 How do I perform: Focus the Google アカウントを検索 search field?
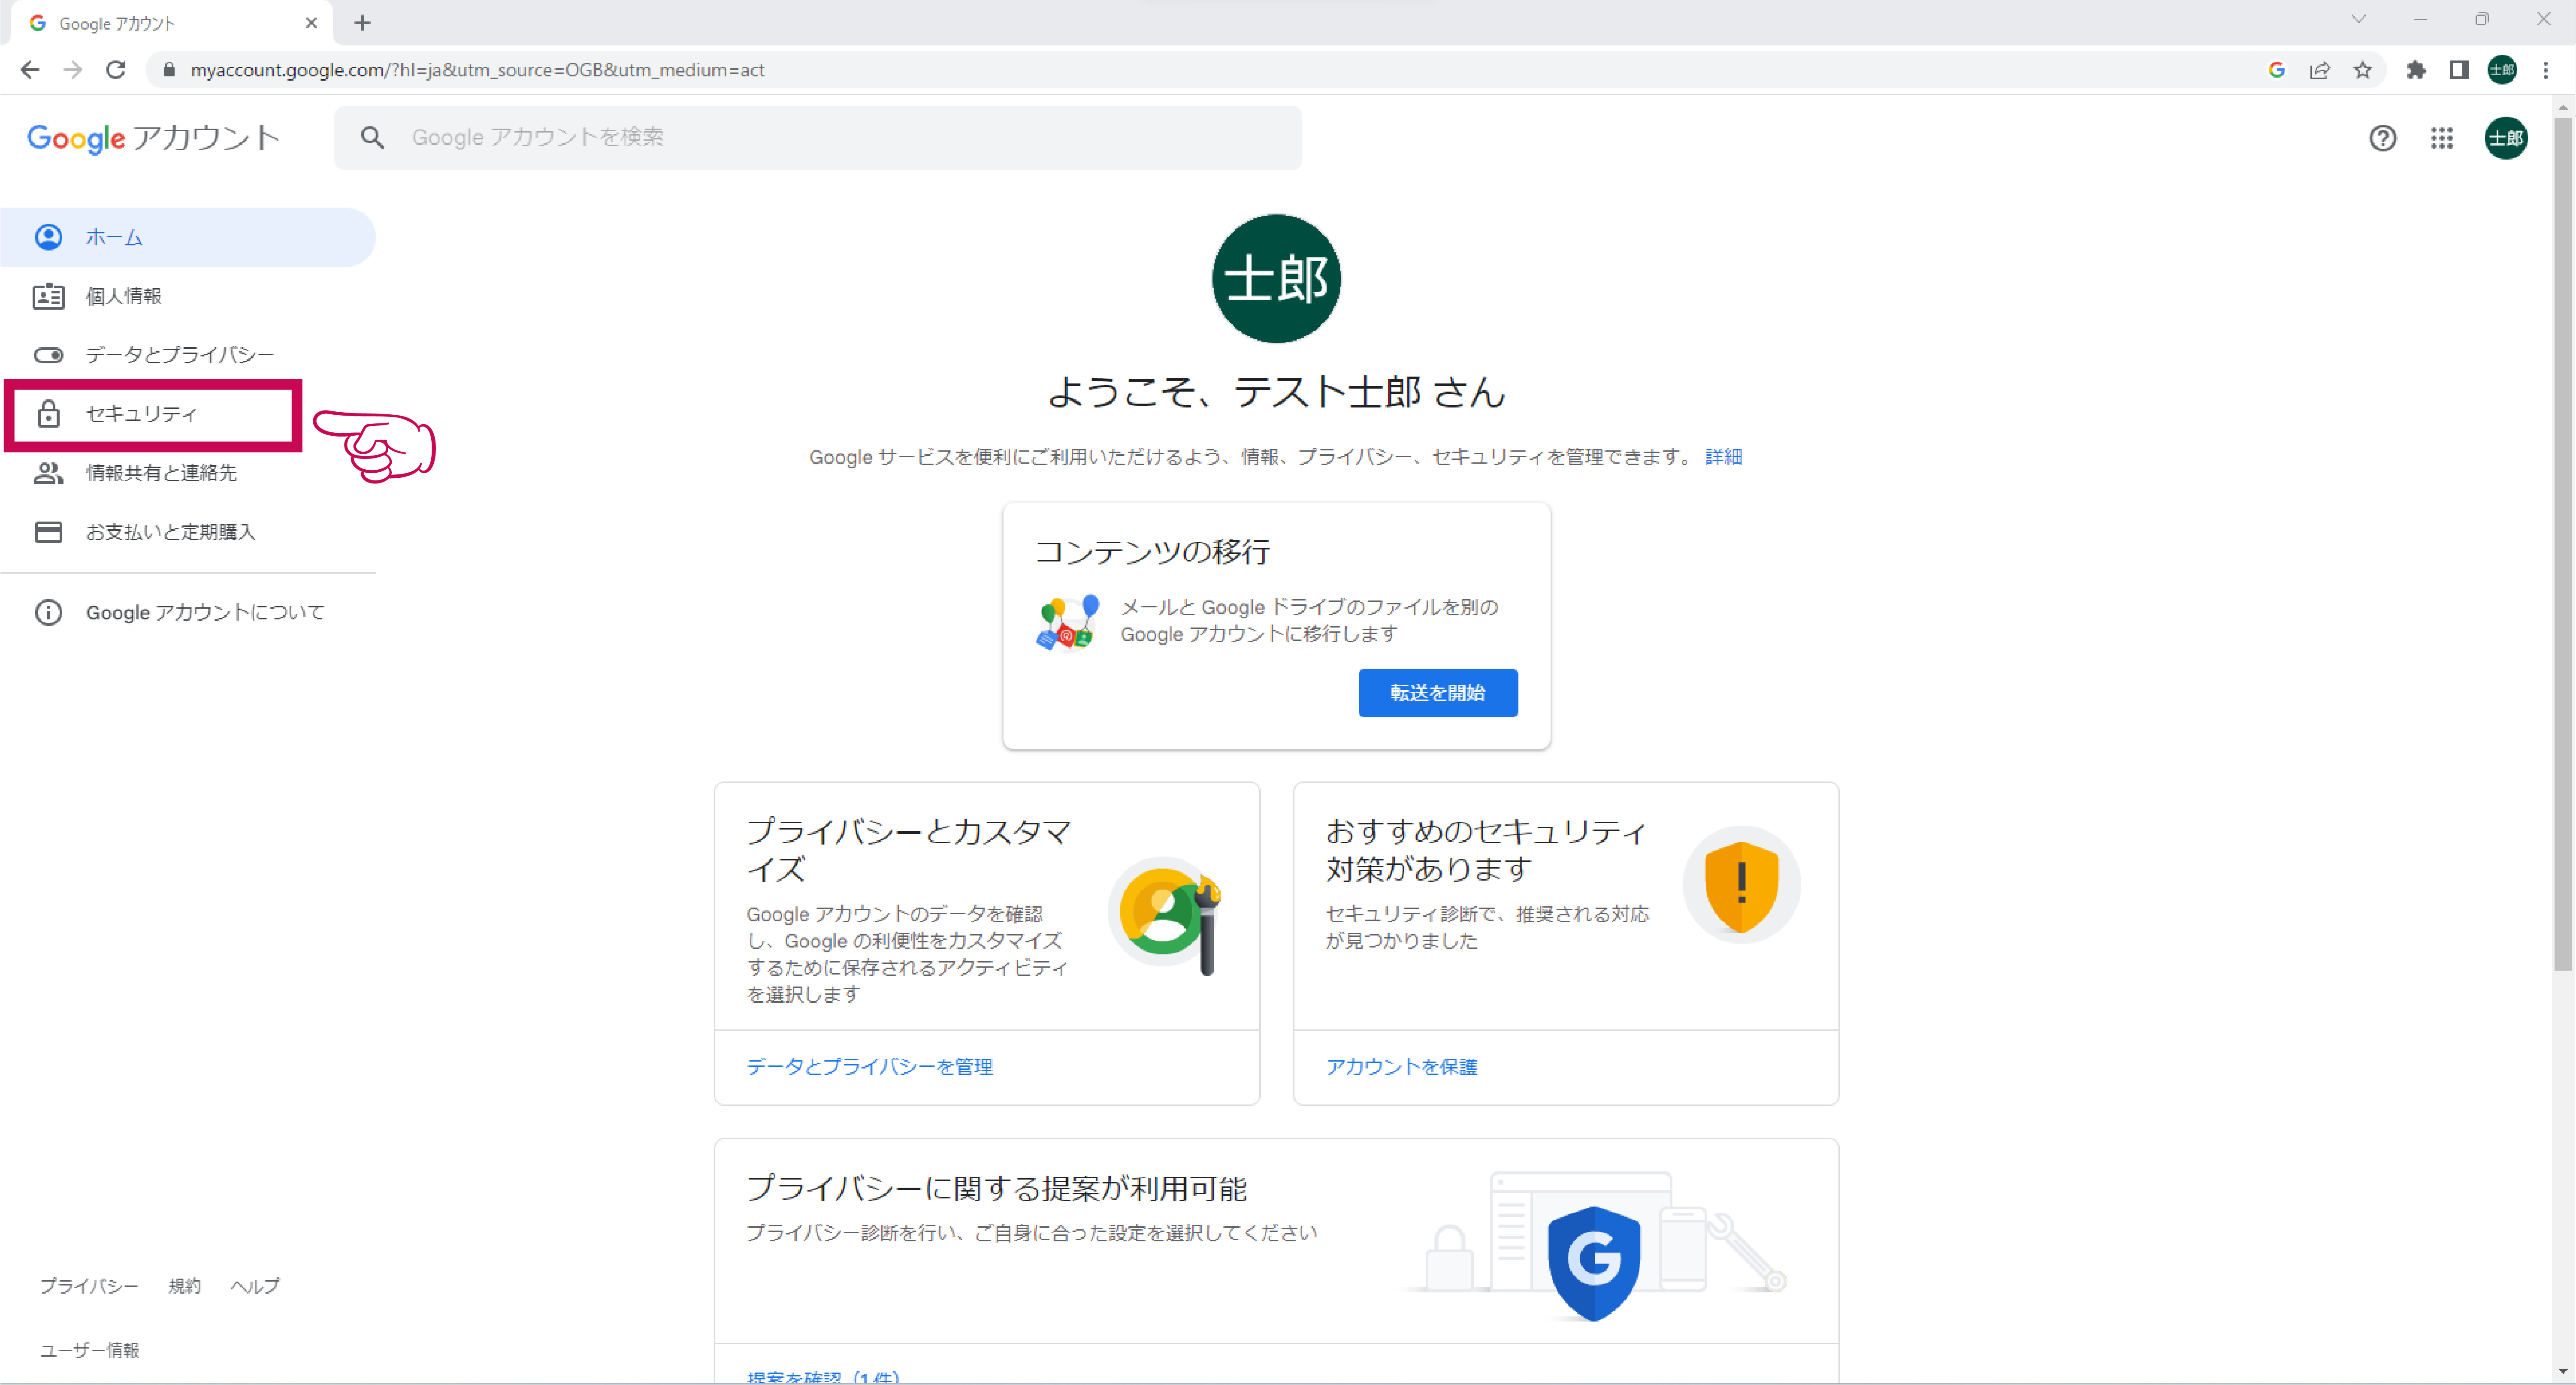point(818,138)
